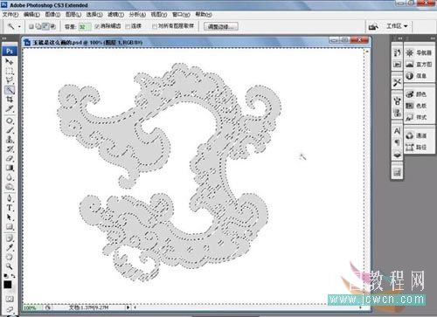Select the Move tool

[10, 62]
